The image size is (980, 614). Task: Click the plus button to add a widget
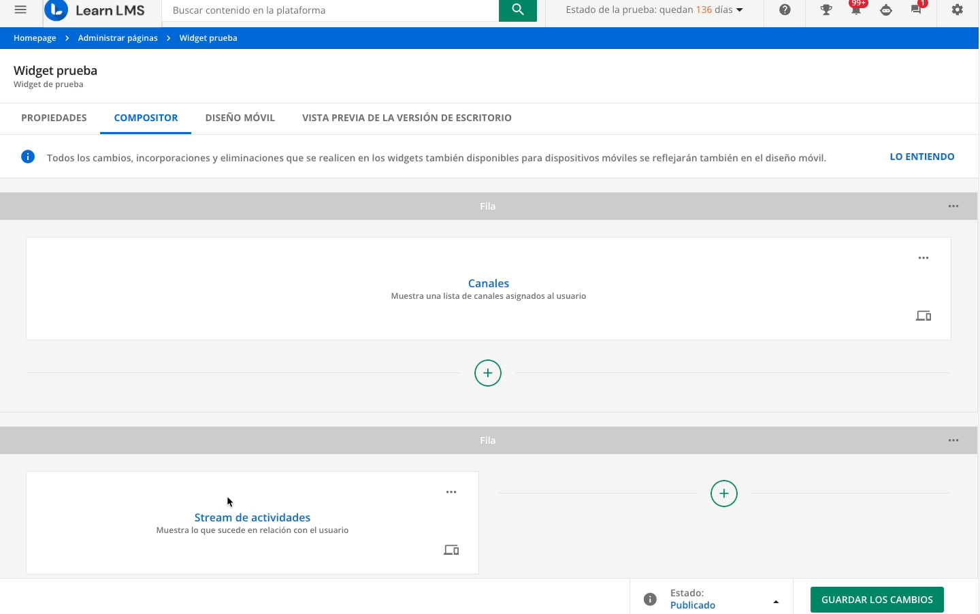click(x=487, y=373)
